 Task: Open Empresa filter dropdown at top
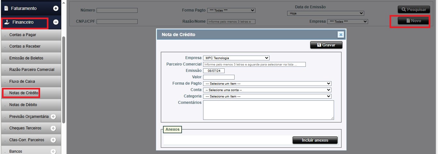point(348,21)
